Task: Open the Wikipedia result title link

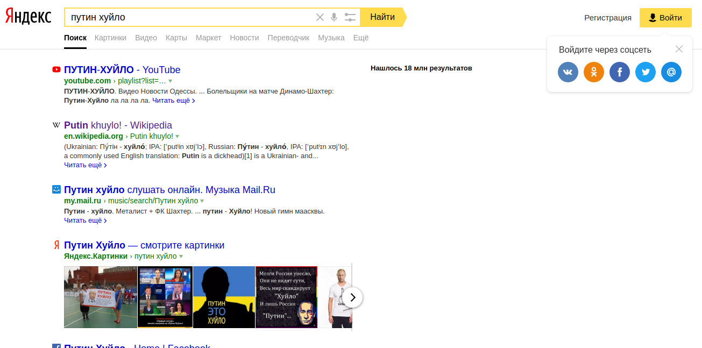Action: (118, 125)
